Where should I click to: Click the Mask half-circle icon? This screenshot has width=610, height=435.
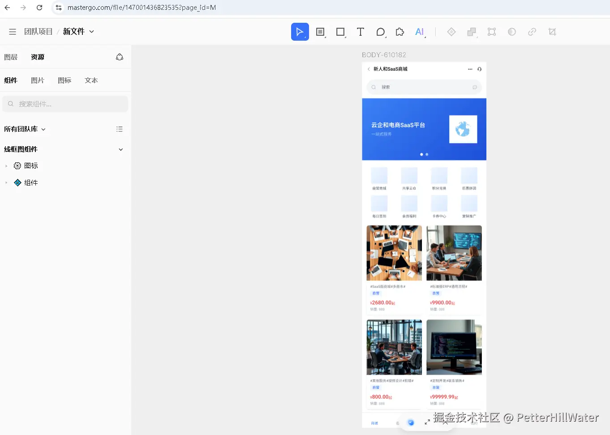(512, 32)
